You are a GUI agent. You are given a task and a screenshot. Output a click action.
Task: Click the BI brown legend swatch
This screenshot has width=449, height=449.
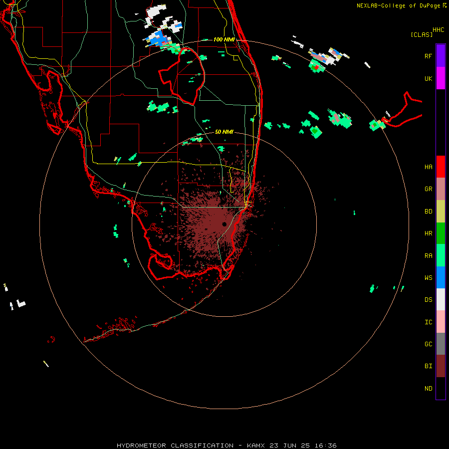point(441,366)
